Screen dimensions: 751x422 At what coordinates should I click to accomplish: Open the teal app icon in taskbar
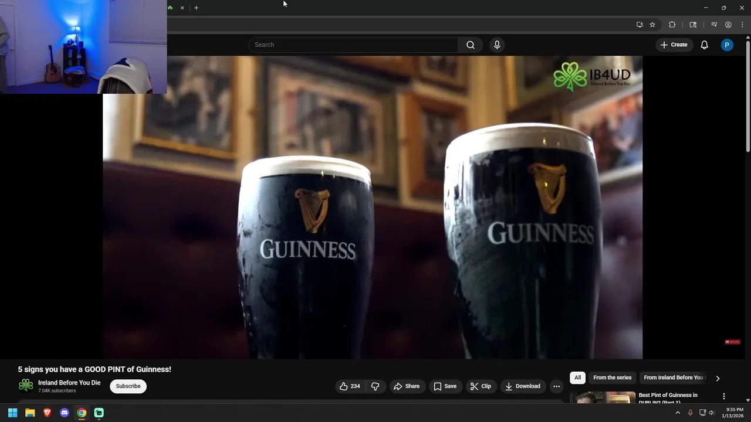point(99,413)
